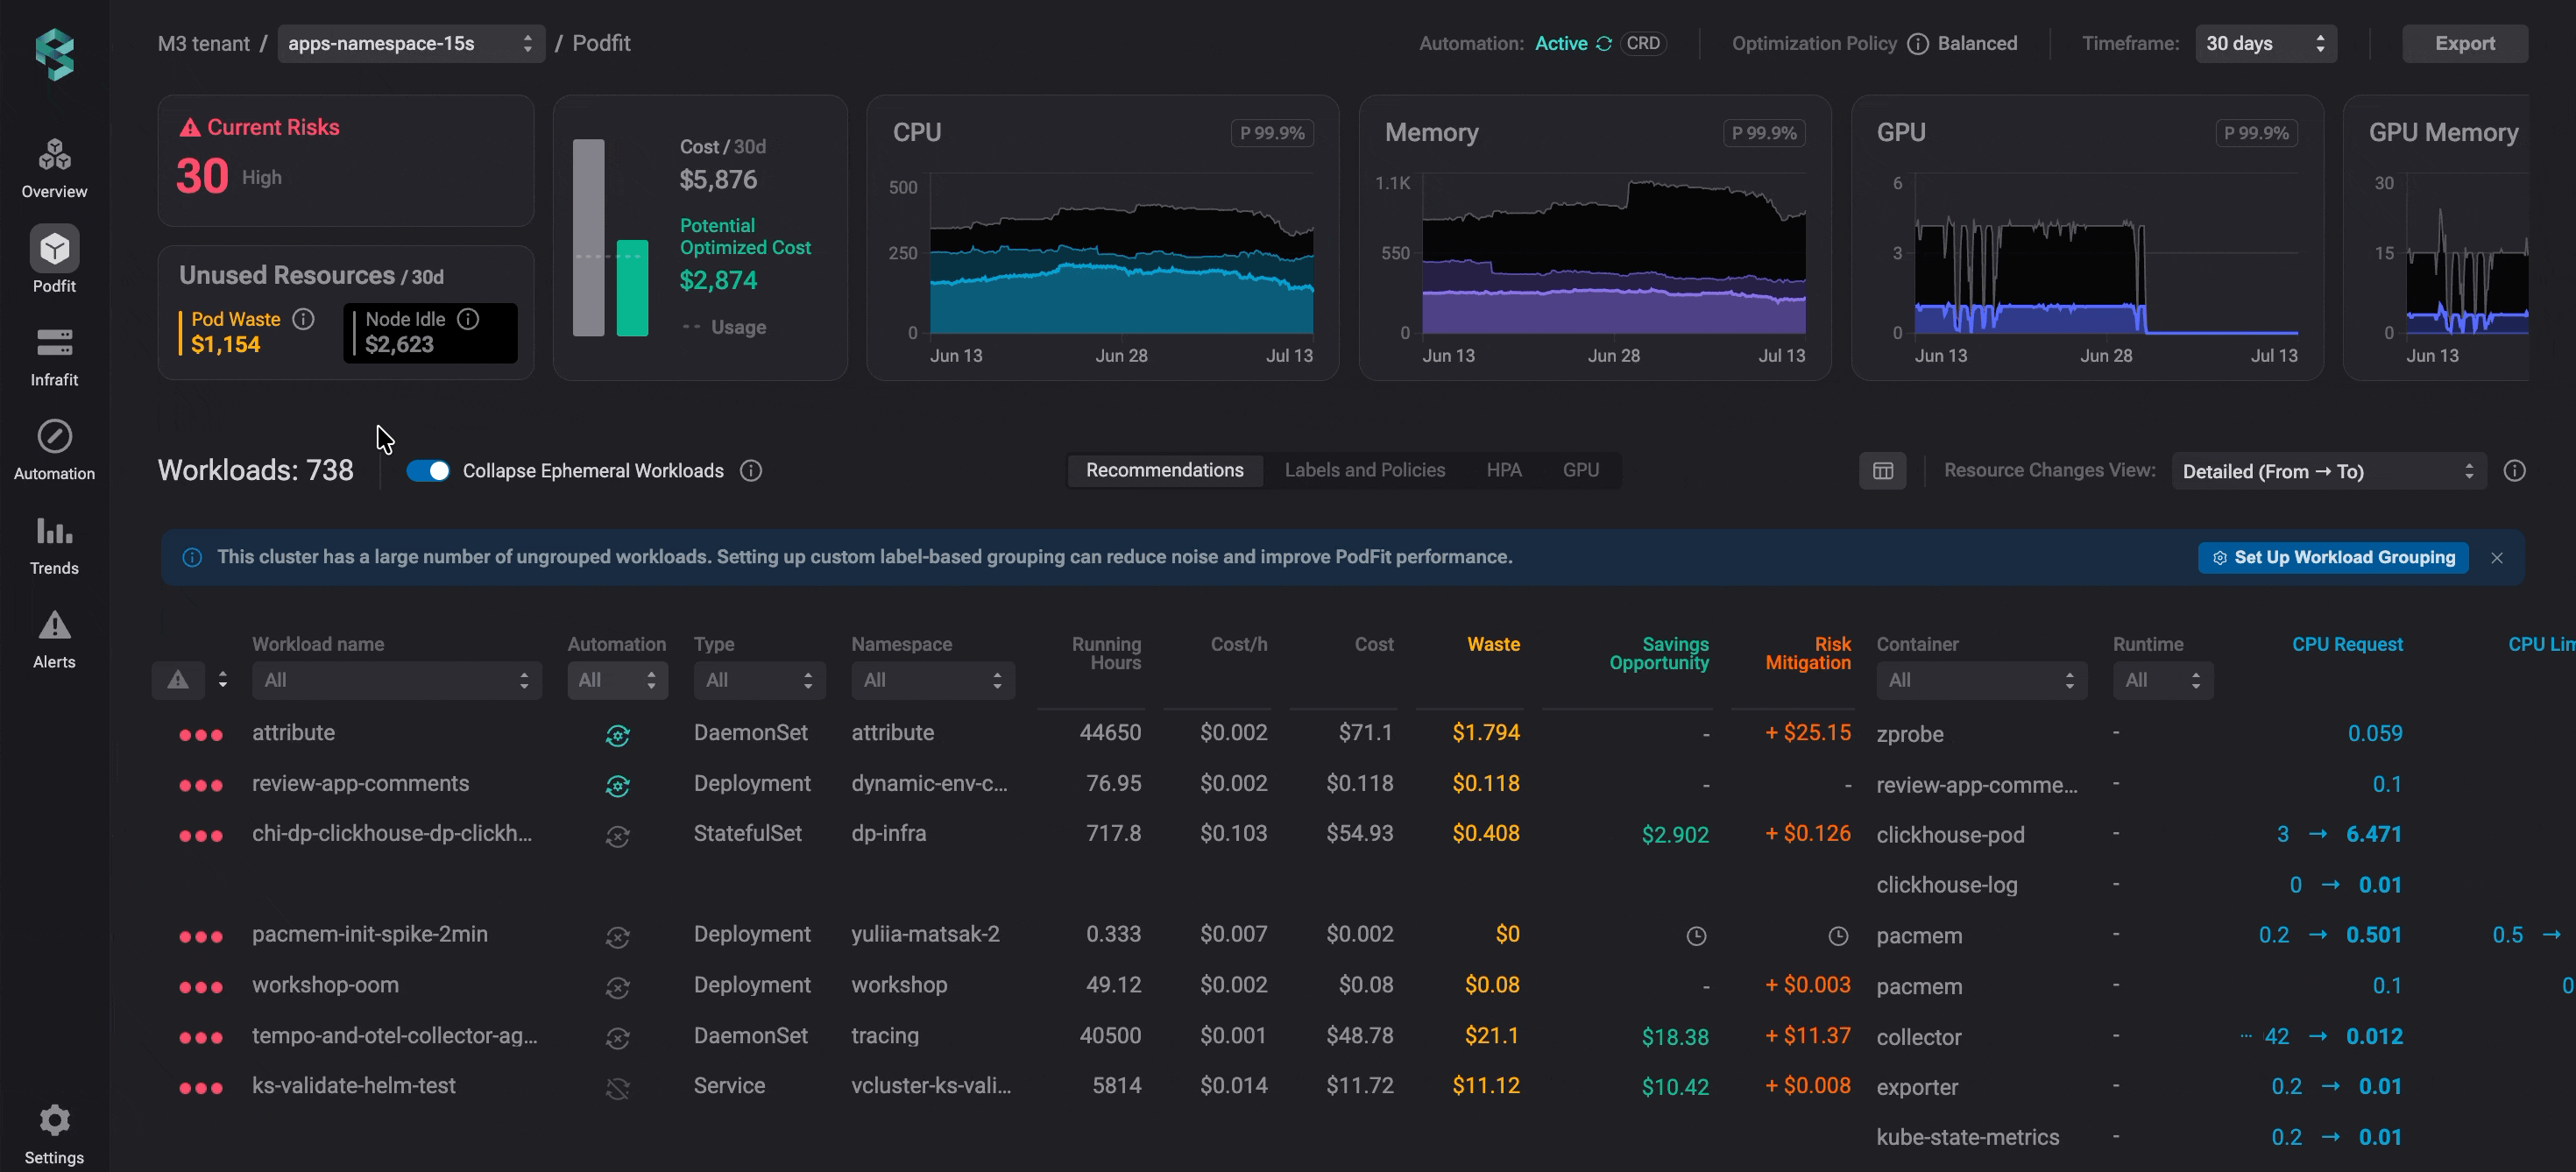Click savings clock icon for pacmem-init-spike-2min
This screenshot has width=2576, height=1172.
tap(1697, 936)
